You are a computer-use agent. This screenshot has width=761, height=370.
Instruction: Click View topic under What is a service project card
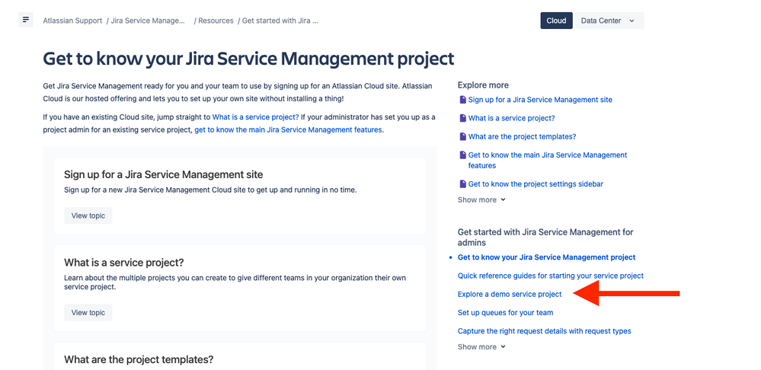coord(88,313)
